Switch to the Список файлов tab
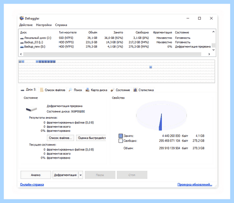Image resolution: width=234 pixels, height=203 pixels. coord(53,90)
